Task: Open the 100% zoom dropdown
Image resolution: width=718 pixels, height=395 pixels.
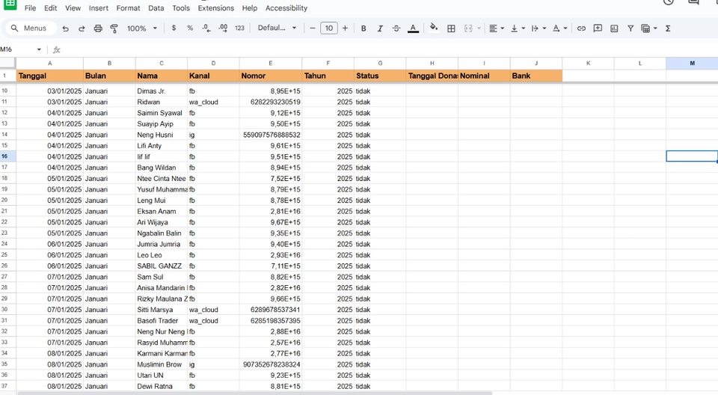Action: click(142, 28)
